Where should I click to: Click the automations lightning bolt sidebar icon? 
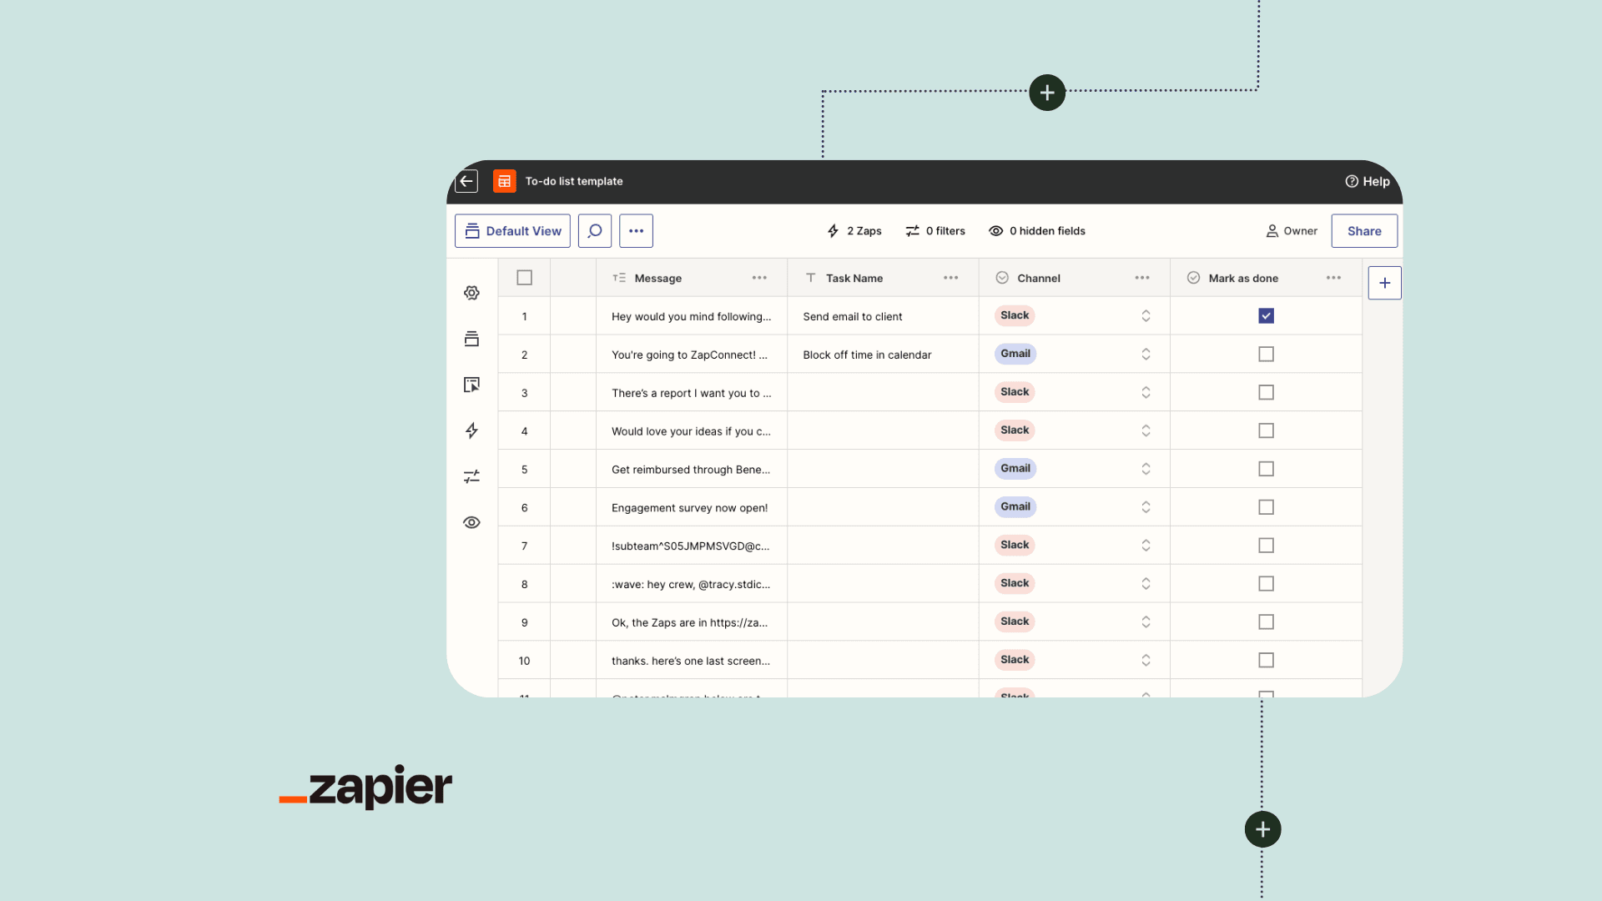click(x=471, y=429)
